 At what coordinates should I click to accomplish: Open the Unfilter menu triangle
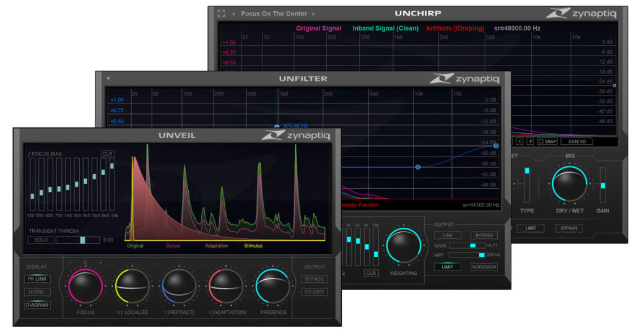(108, 79)
